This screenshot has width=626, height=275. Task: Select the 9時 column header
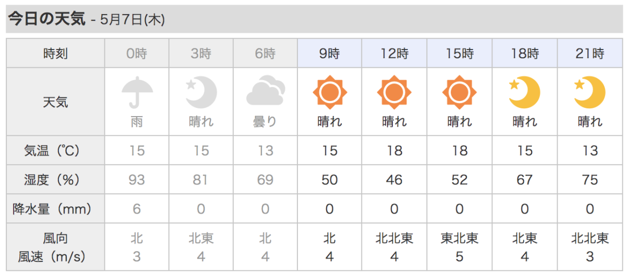[x=330, y=53]
